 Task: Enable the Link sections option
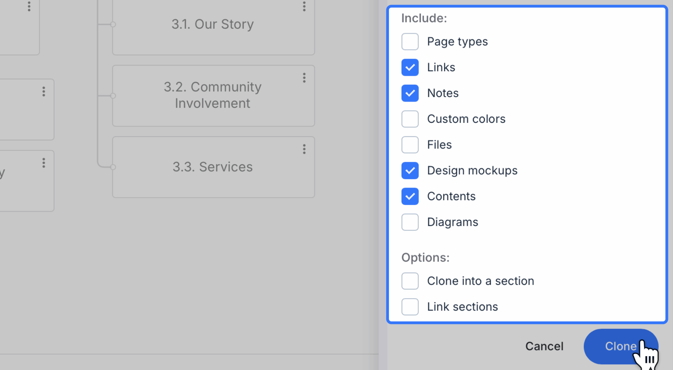point(410,307)
